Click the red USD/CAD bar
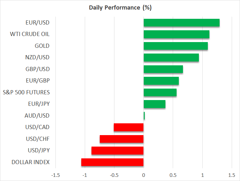This screenshot has height=181, width=240. [x=128, y=127]
